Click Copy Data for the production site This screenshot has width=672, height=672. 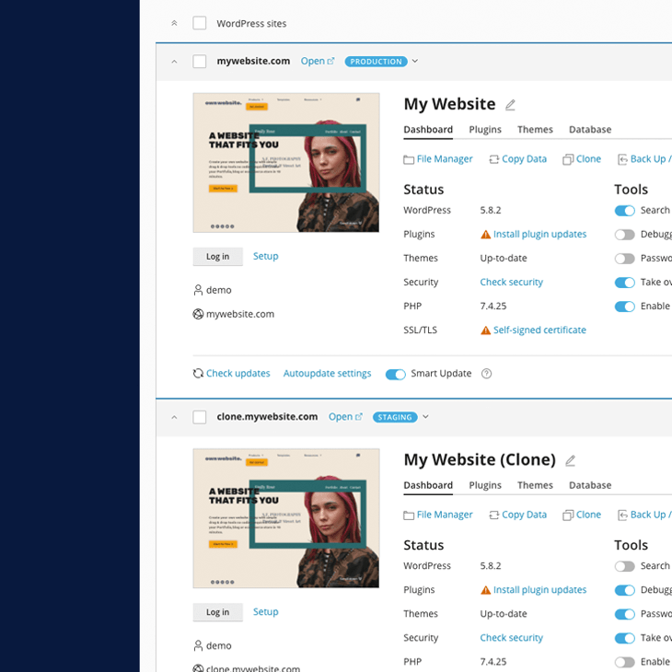pyautogui.click(x=517, y=159)
